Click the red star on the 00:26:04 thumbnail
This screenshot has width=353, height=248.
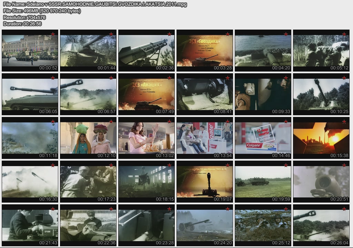click(x=344, y=209)
